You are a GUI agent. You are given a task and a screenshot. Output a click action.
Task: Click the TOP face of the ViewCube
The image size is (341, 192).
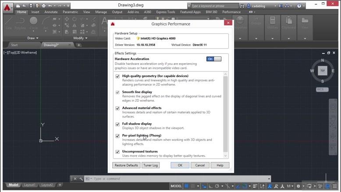323,71
